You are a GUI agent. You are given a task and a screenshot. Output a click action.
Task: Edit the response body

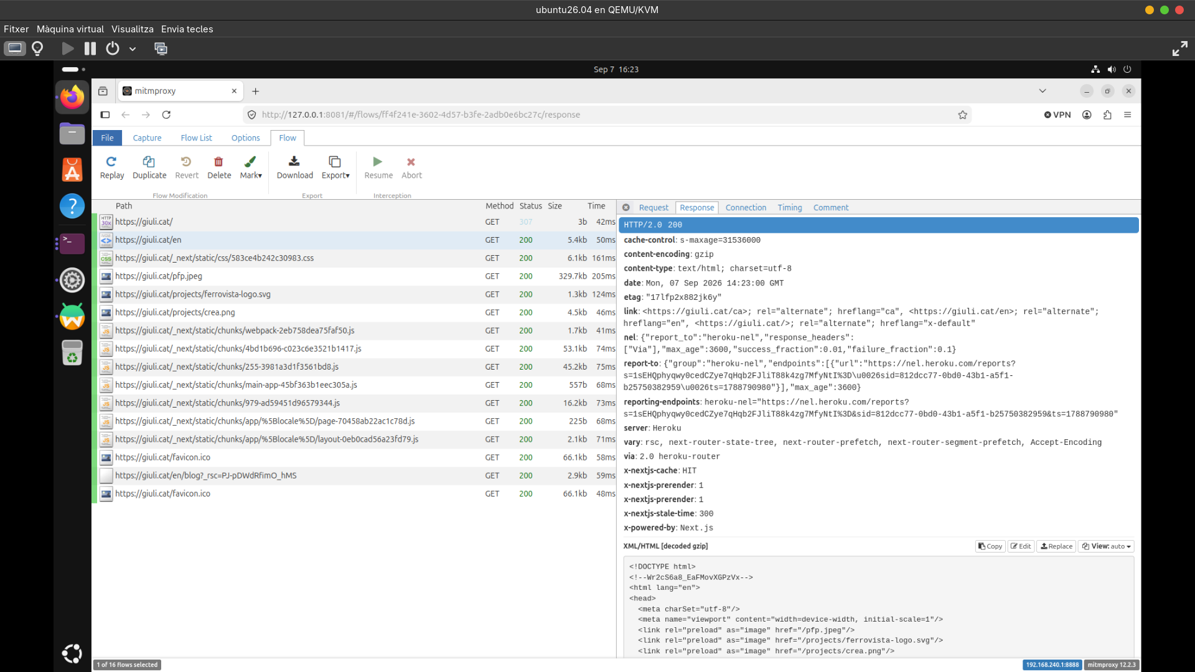pyautogui.click(x=1021, y=546)
